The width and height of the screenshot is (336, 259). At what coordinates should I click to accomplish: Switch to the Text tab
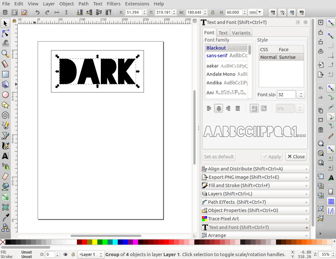223,33
